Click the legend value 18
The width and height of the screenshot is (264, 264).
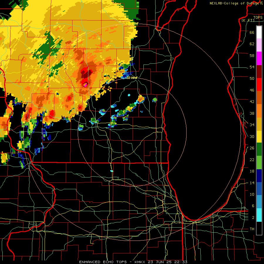point(252,171)
